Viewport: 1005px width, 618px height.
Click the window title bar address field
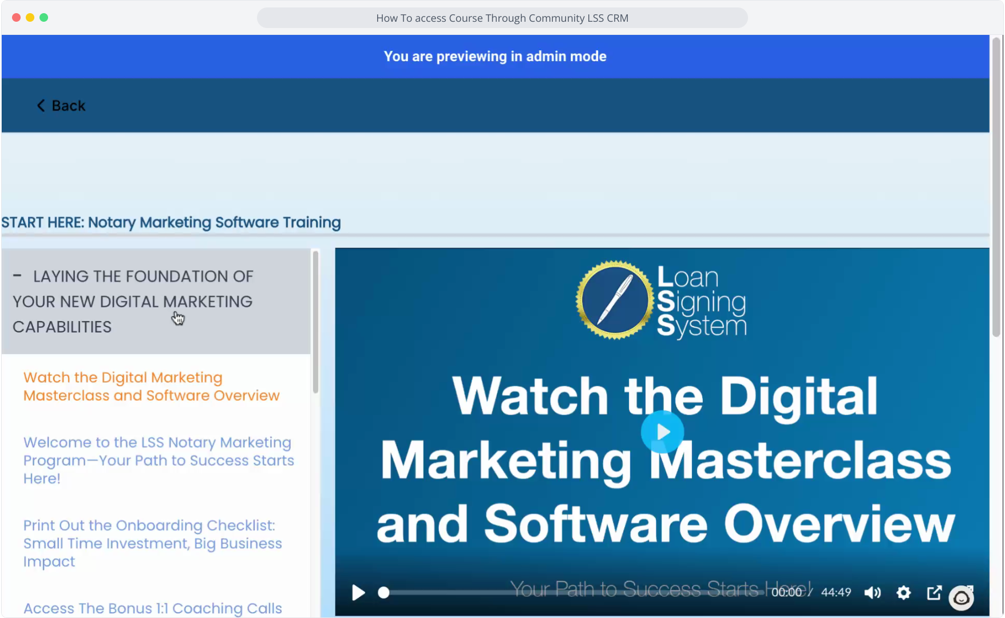point(502,18)
